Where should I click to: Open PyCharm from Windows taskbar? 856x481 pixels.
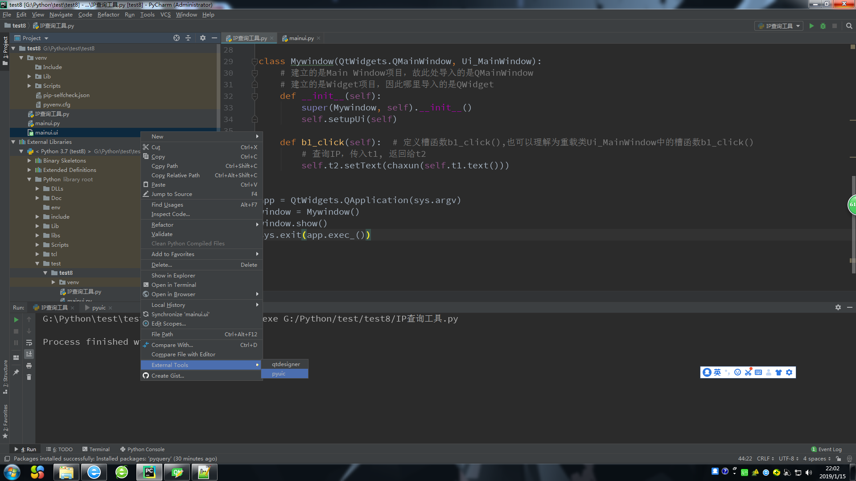point(149,472)
